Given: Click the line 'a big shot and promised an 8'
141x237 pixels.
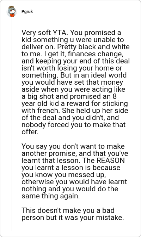Looking at the screenshot, I should coord(69,96).
